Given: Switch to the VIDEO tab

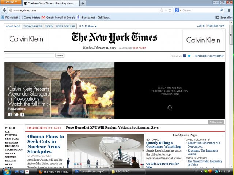Looking at the screenshot, I should click(49, 26).
